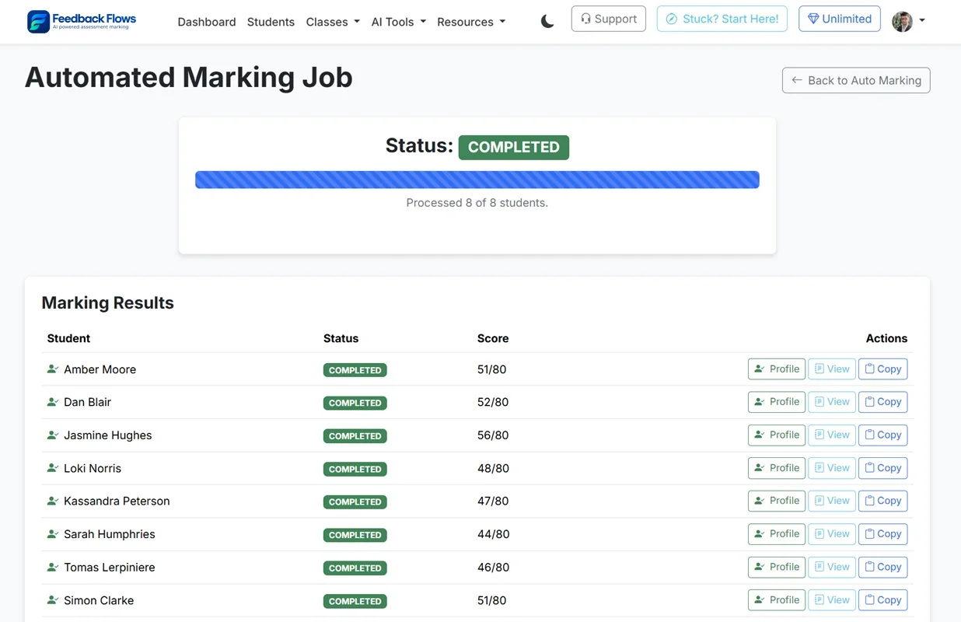Click Stuck? Start Here! button
Screen dimensions: 961x622
click(722, 19)
